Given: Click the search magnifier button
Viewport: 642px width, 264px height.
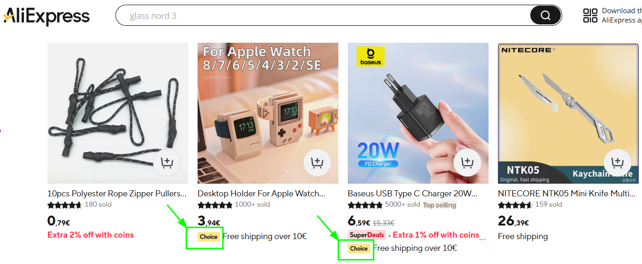Looking at the screenshot, I should (x=545, y=16).
